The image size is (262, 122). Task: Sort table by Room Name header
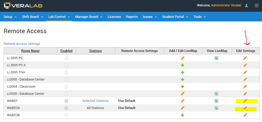[30, 51]
